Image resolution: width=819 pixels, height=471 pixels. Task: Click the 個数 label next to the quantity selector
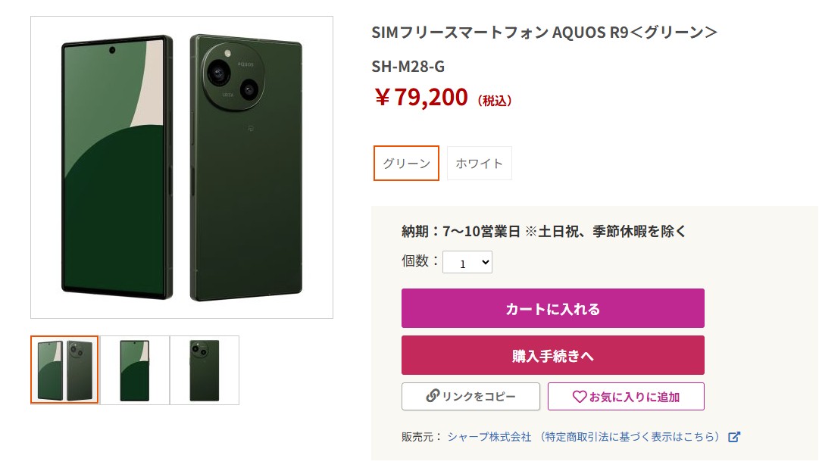click(420, 261)
